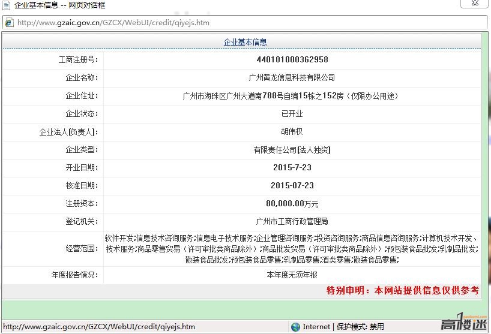491x334 pixels.
Task: Click the approval date 2015-07-23
Action: coord(292,185)
